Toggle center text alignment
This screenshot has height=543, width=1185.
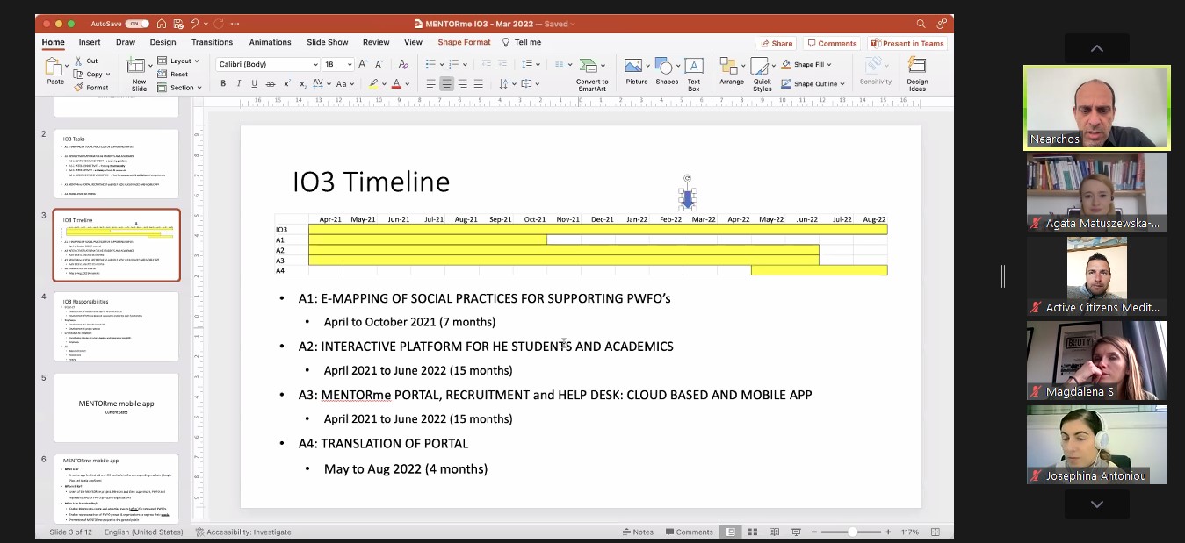[x=446, y=84]
